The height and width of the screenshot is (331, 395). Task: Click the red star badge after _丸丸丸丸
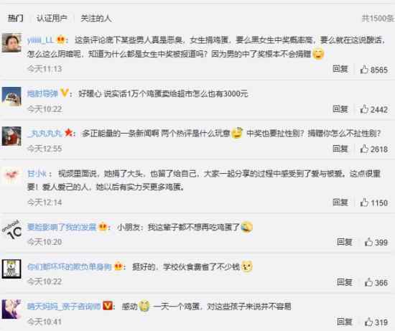(68, 133)
